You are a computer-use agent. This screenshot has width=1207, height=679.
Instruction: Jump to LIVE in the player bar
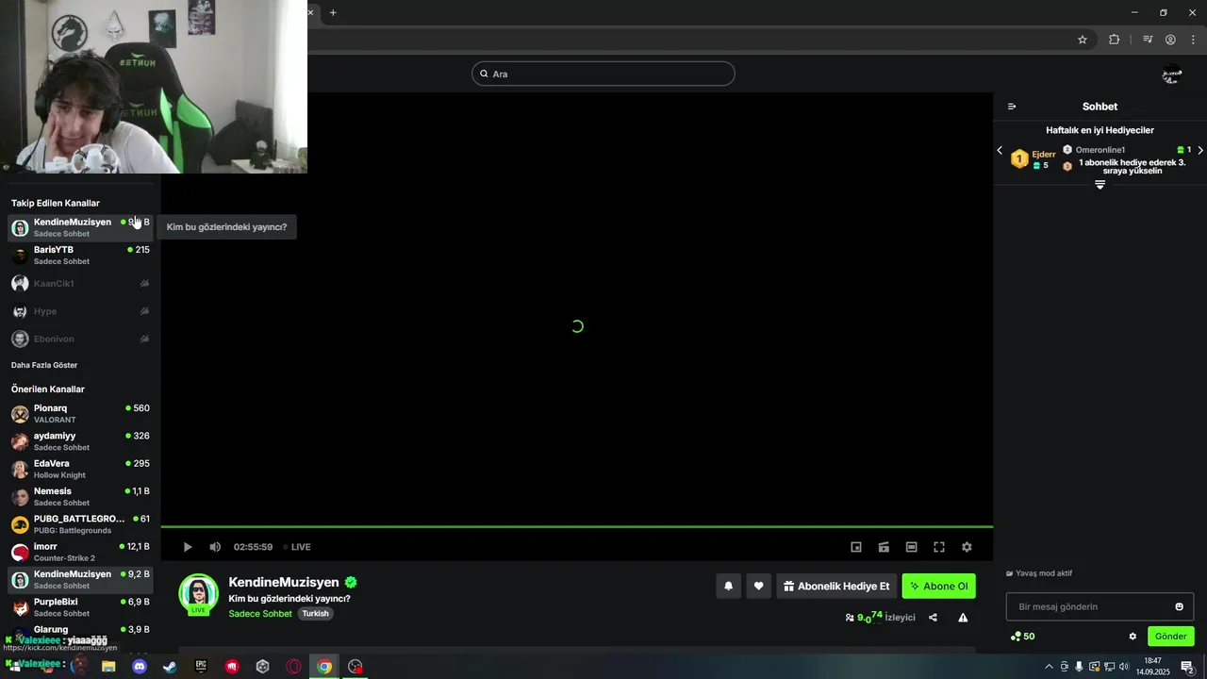[297, 547]
